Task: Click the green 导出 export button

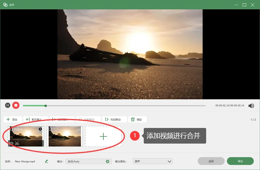Action: (240, 161)
